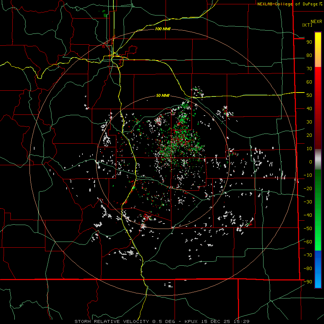Screen dimensions: 324x324
Task: Click the -80 knot scale value
Action: point(308,269)
